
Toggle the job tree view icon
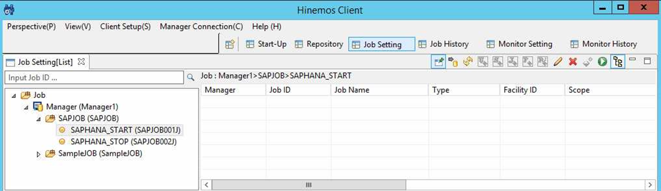point(618,62)
